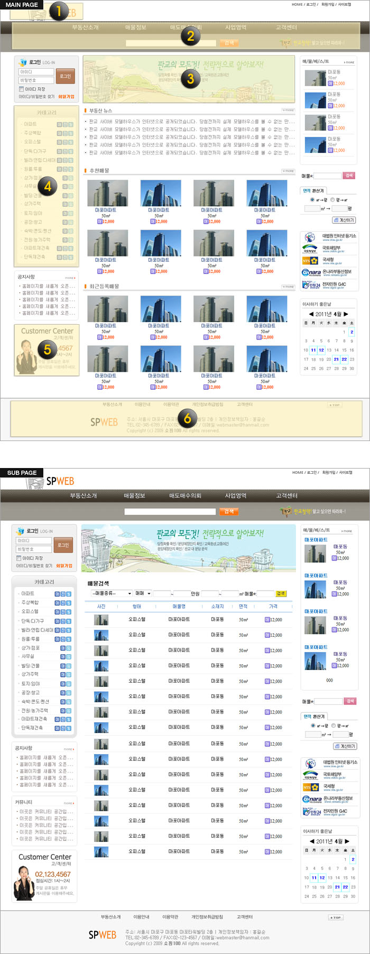Click the 임 icon next to 사무실 in the sub page category list

coord(69,657)
